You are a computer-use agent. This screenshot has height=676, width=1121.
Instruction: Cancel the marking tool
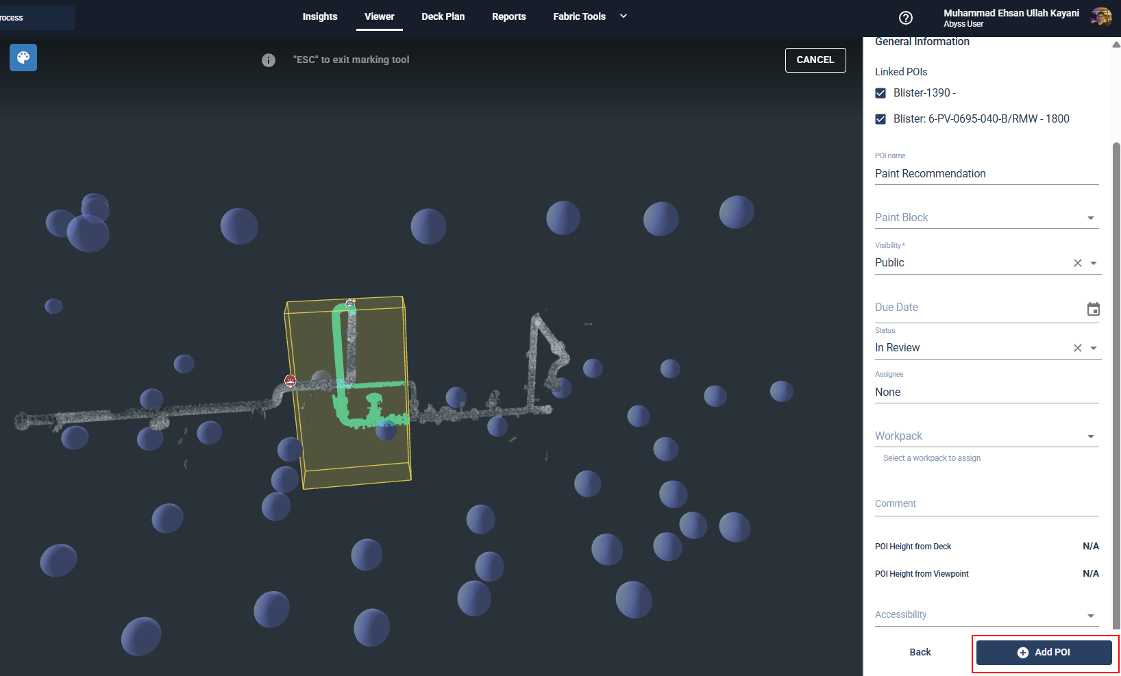point(815,60)
